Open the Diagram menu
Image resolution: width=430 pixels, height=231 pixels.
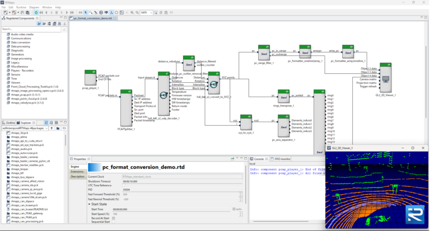click(34, 7)
